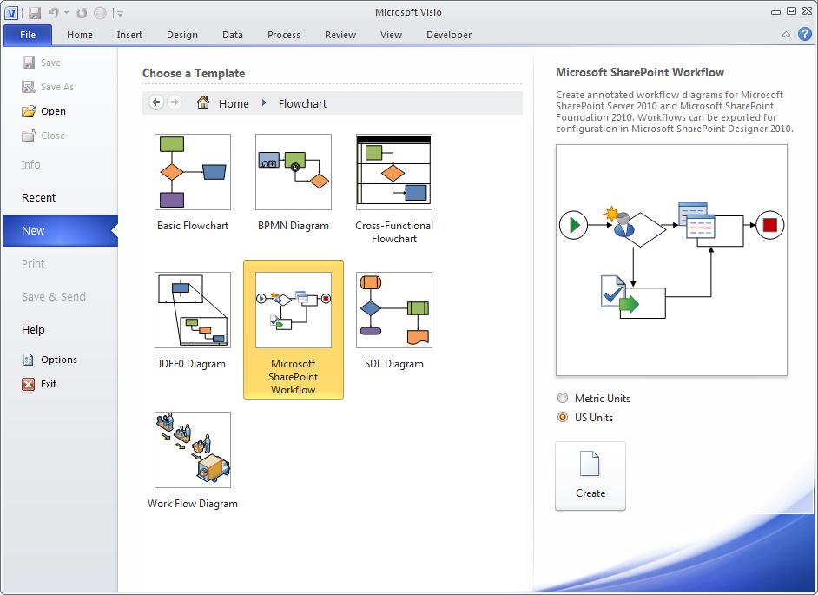Switch to the Design ribbon tab
Image resolution: width=818 pixels, height=595 pixels.
pyautogui.click(x=182, y=35)
